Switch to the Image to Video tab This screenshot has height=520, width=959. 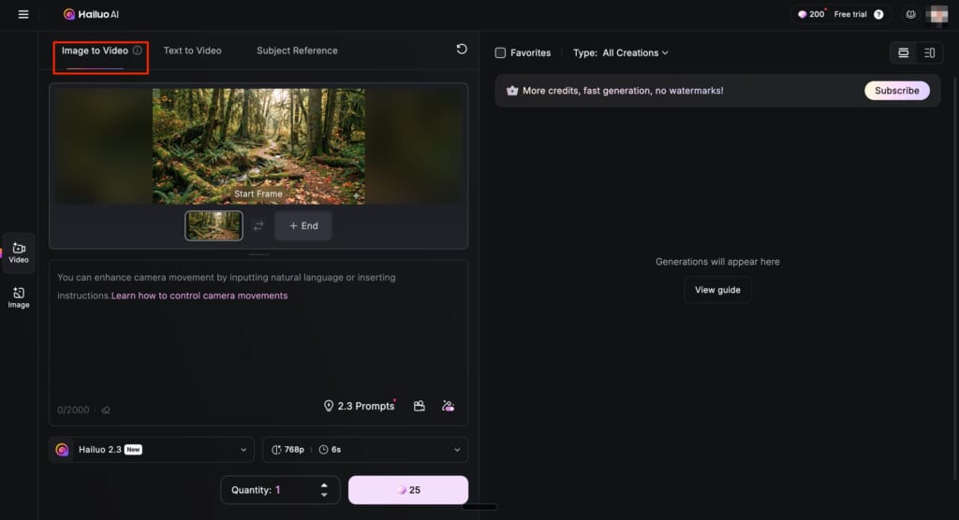95,51
